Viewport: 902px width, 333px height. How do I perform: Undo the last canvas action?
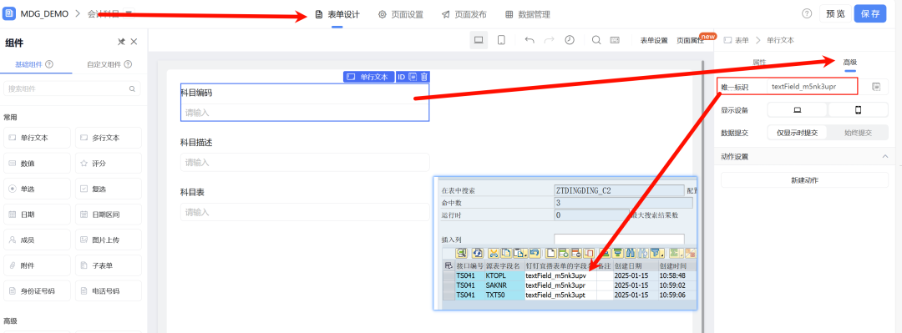tap(530, 40)
